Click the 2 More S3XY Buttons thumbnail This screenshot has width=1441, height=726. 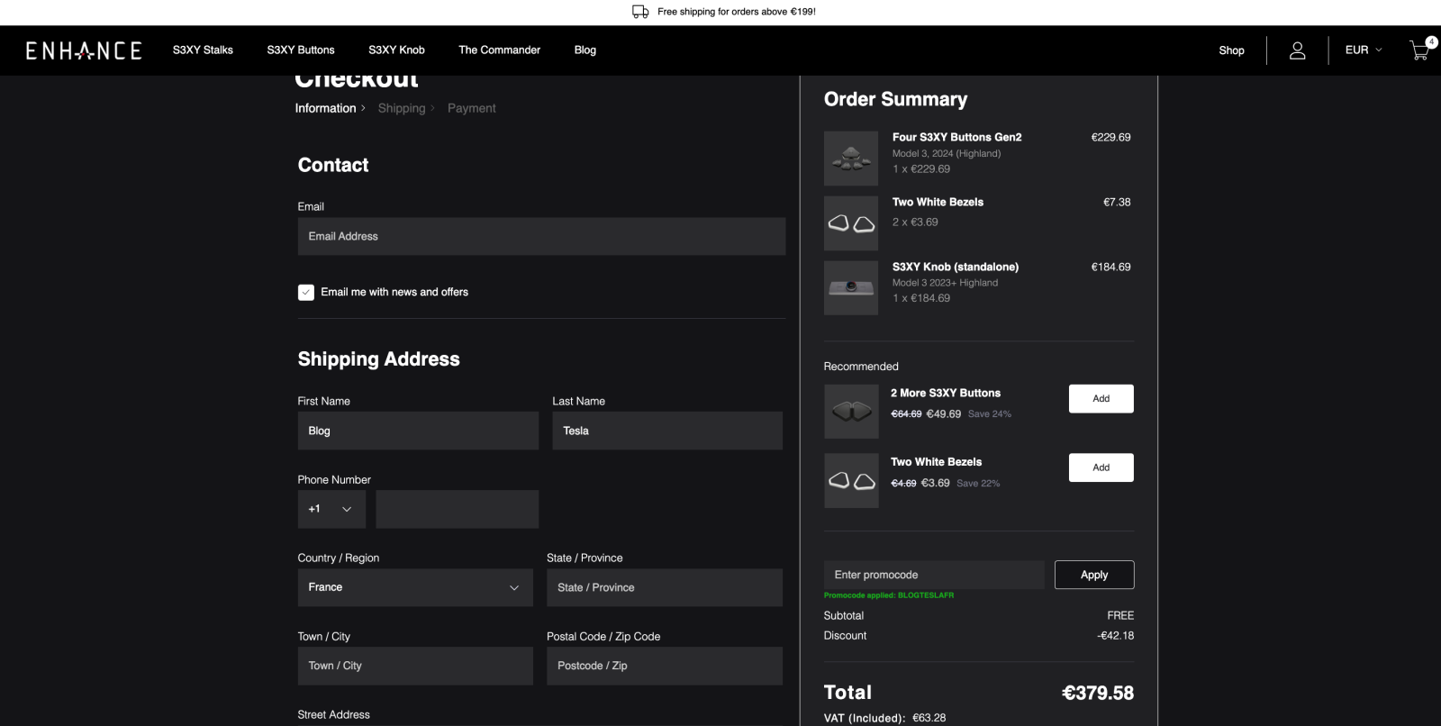point(851,412)
